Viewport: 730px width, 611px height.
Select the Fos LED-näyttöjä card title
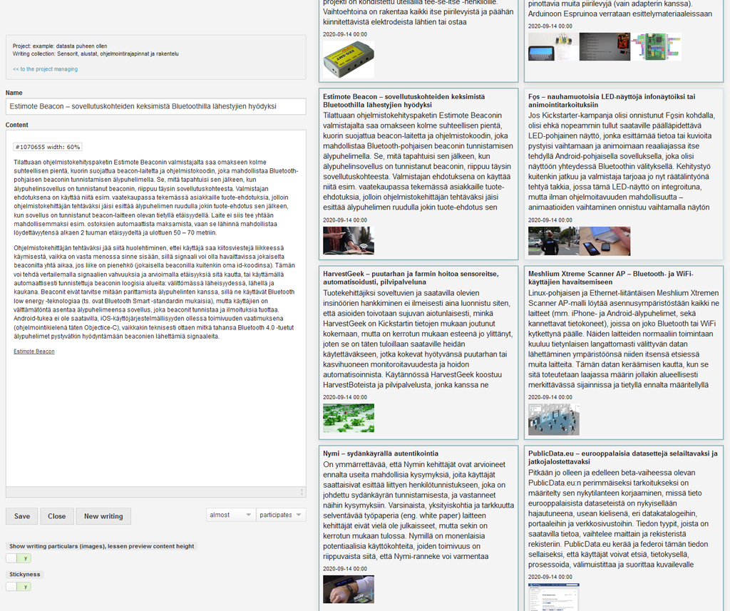(x=611, y=101)
